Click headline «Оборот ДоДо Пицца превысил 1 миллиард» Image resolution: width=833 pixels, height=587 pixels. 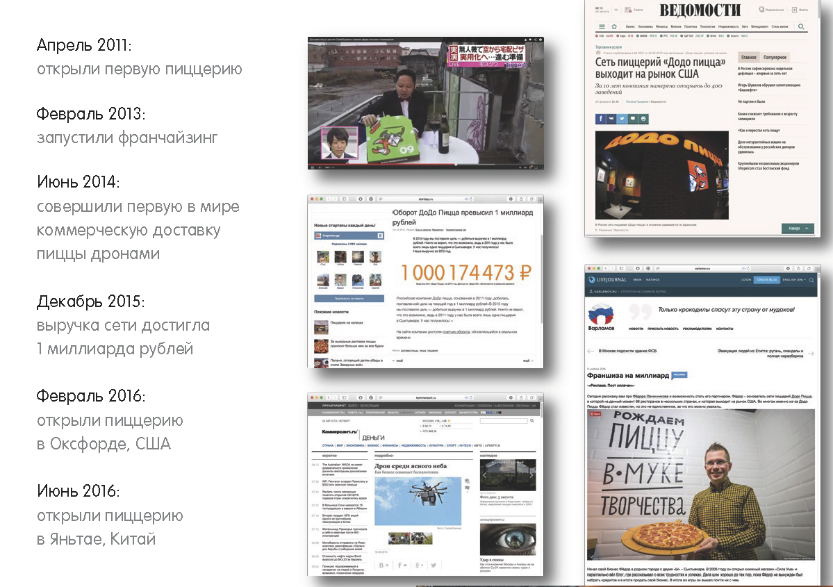(x=462, y=217)
